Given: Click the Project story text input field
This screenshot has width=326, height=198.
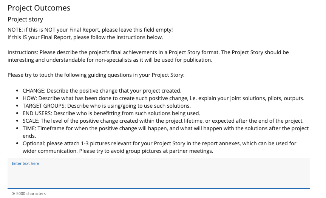Looking at the screenshot, I should pyautogui.click(x=159, y=175).
